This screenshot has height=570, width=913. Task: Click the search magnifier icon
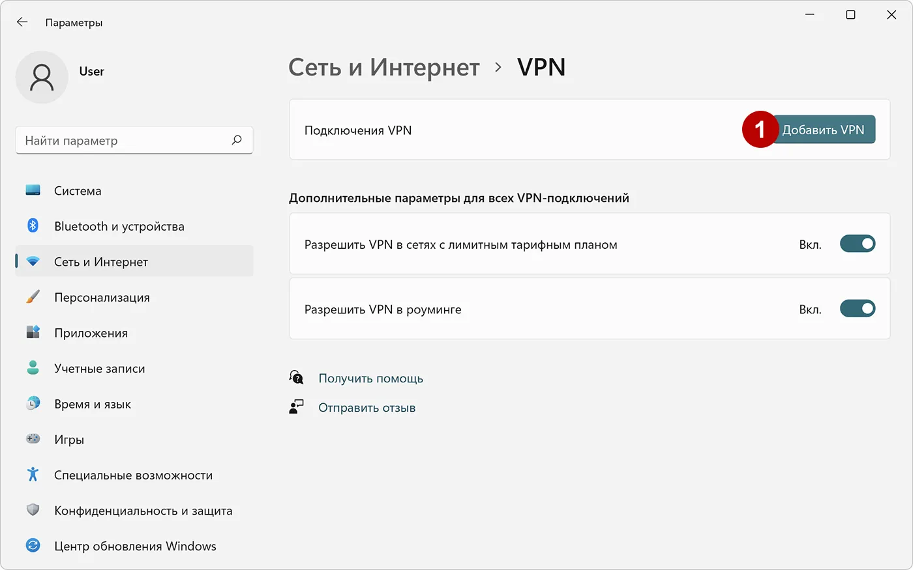coord(237,140)
